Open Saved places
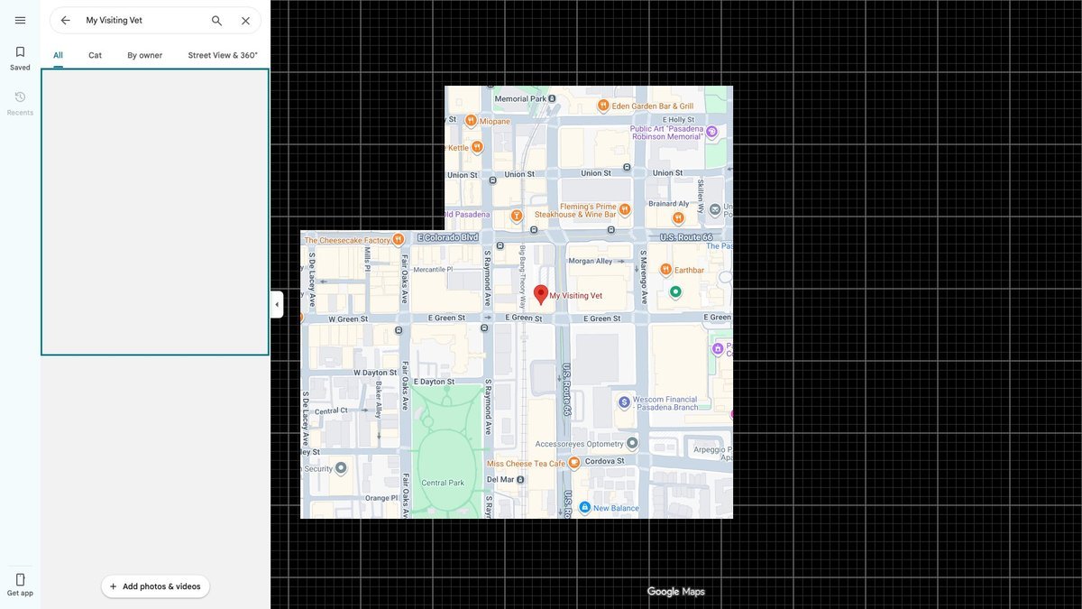This screenshot has width=1082, height=609. coord(20,58)
